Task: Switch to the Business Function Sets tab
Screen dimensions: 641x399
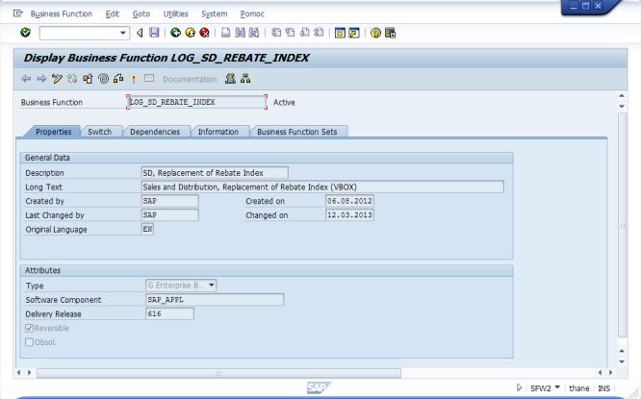Action: click(x=297, y=132)
